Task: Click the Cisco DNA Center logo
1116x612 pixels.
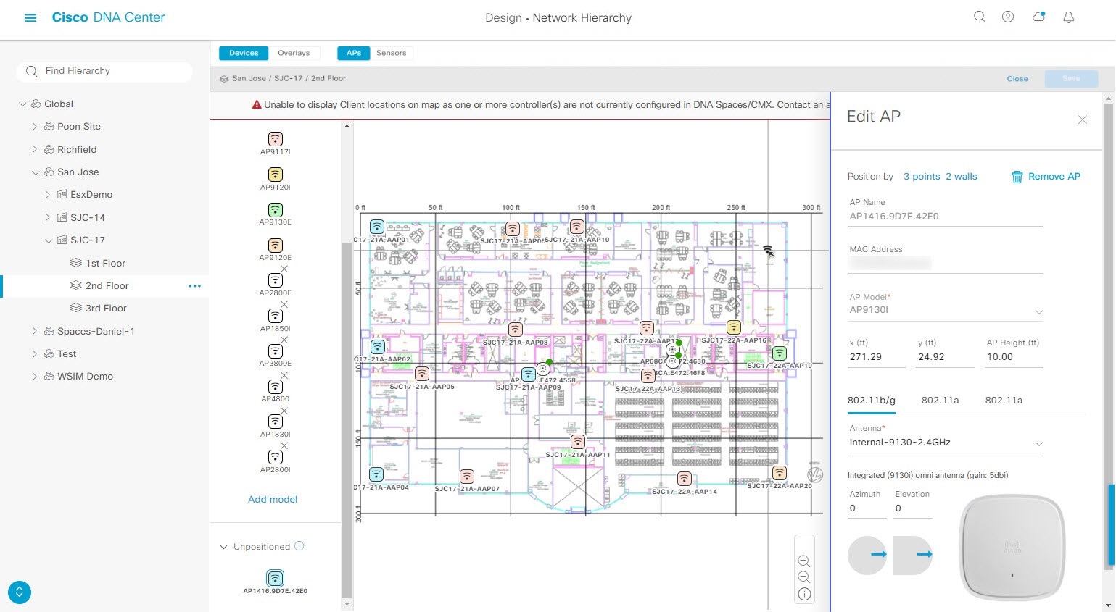Action: point(109,17)
